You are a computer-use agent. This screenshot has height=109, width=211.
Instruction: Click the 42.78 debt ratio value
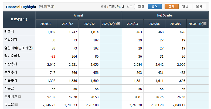point(73,97)
